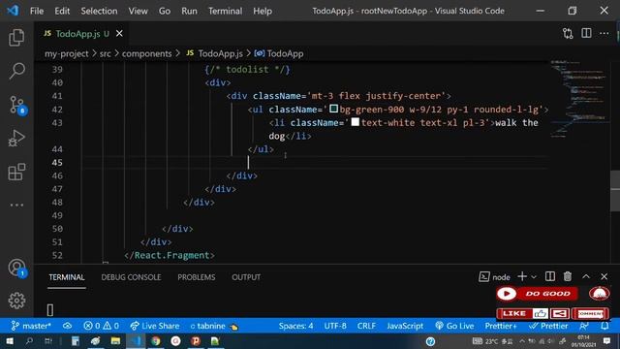Viewport: 620px width, 349px height.
Task: Click my-project in the breadcrumb
Action: pyautogui.click(x=67, y=53)
